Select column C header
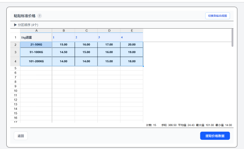Viewport: 244px width, 149px height. click(86, 31)
